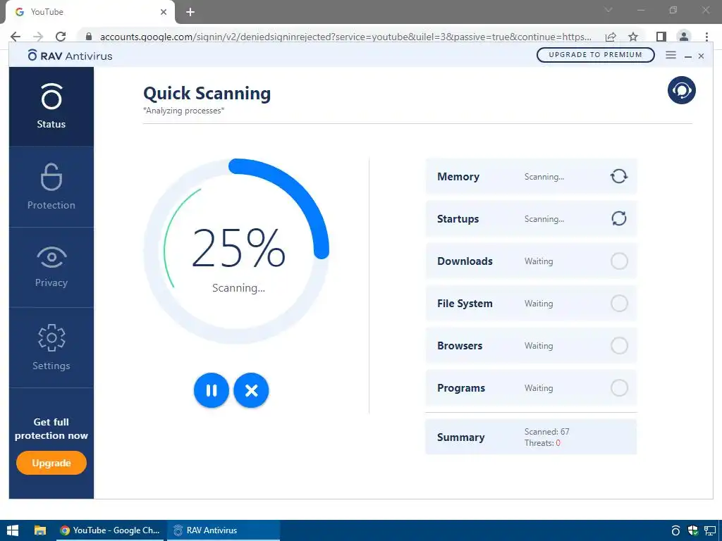Bookmark this page with star icon
Image resolution: width=722 pixels, height=541 pixels.
[x=633, y=37]
